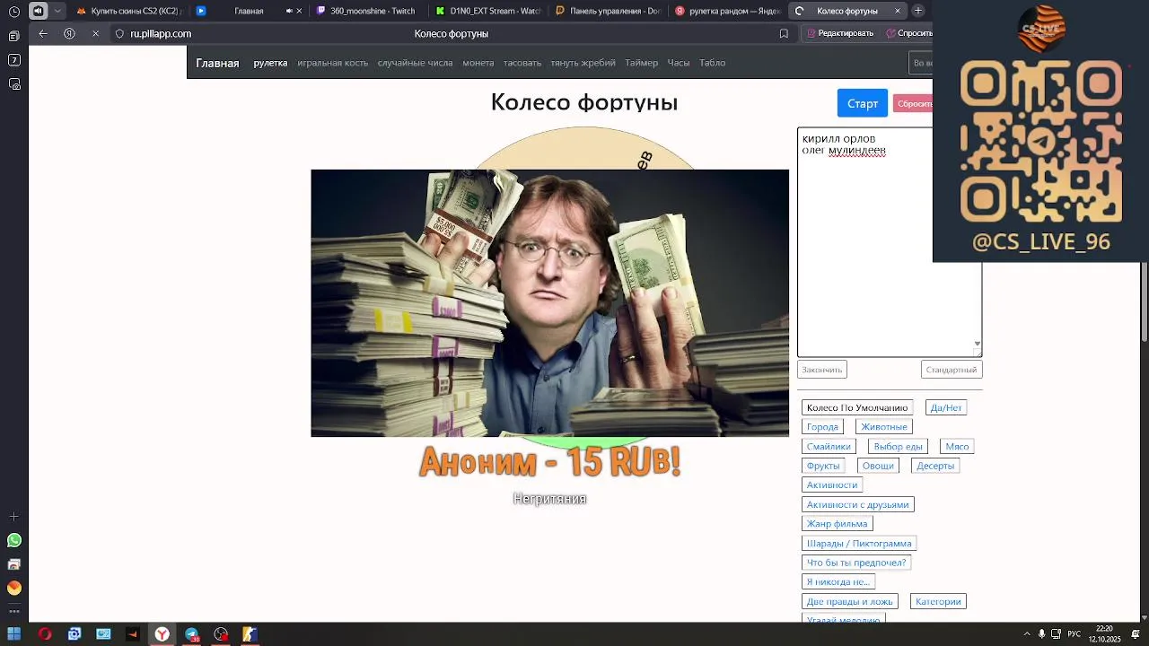
Task: Open Telegram from the taskbar
Action: pos(191,634)
